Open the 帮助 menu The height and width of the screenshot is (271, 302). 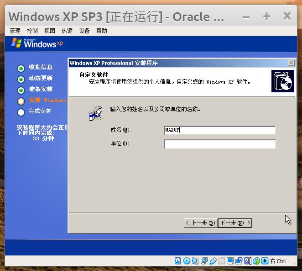point(102,31)
